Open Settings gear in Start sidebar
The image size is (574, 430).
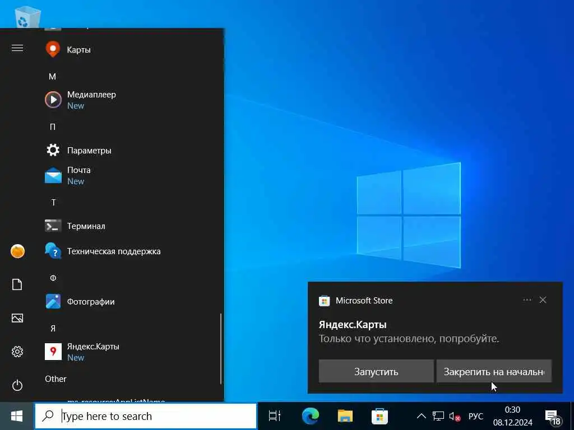(x=17, y=352)
